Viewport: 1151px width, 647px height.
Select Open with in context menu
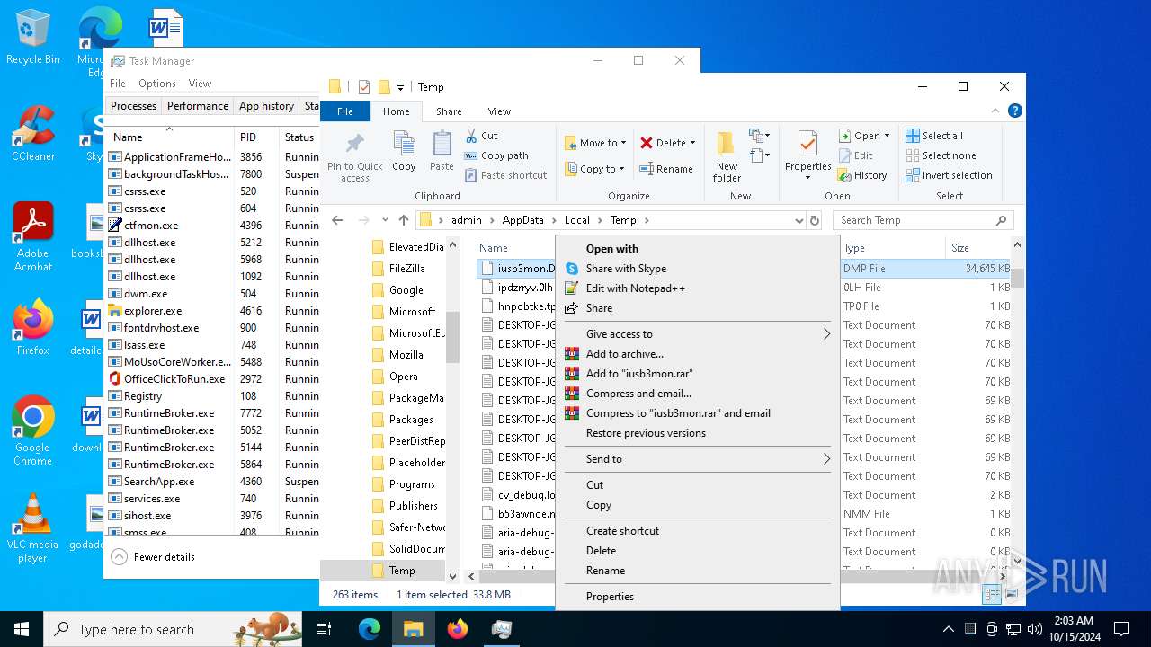click(698, 249)
